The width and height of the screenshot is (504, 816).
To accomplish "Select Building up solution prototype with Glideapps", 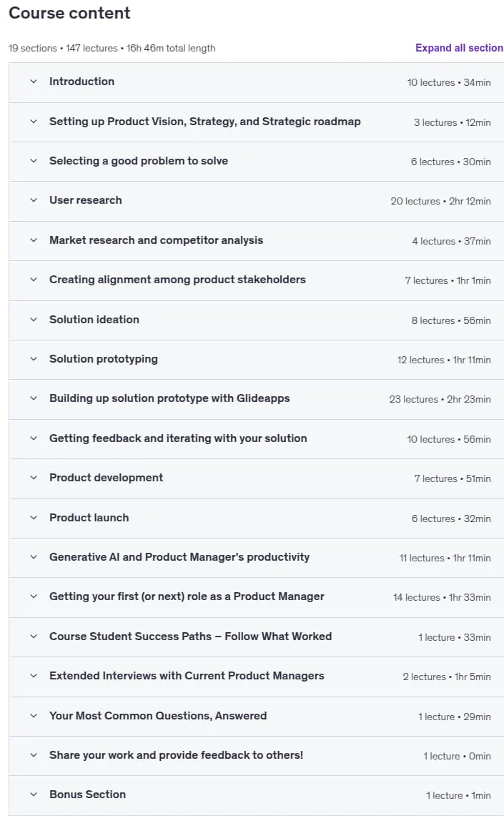I will pos(169,398).
